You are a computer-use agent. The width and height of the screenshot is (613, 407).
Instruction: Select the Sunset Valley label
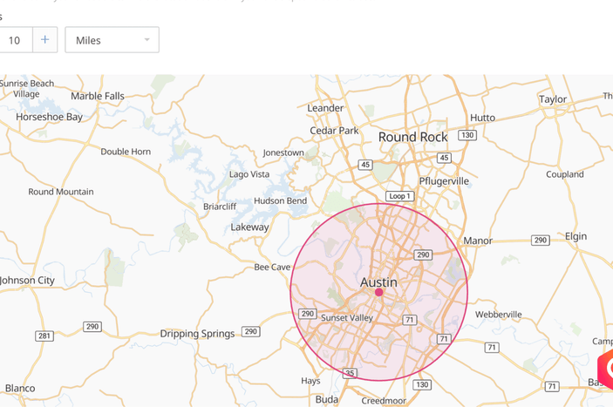(346, 318)
